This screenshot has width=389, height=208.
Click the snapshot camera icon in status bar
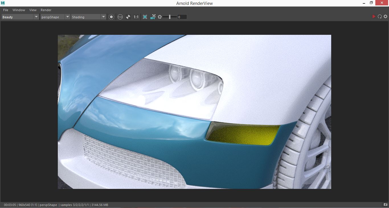pyautogui.click(x=385, y=205)
